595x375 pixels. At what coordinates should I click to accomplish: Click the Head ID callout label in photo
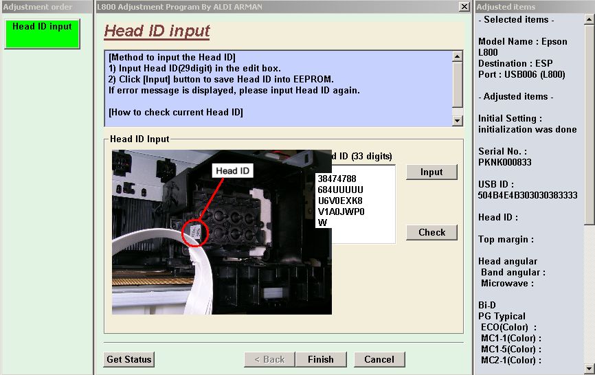pyautogui.click(x=232, y=171)
